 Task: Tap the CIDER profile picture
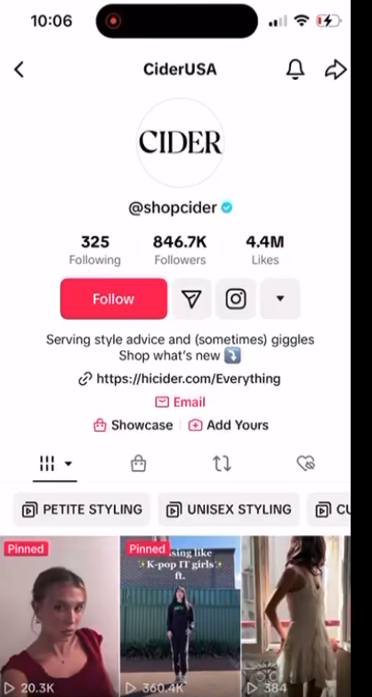tap(180, 142)
